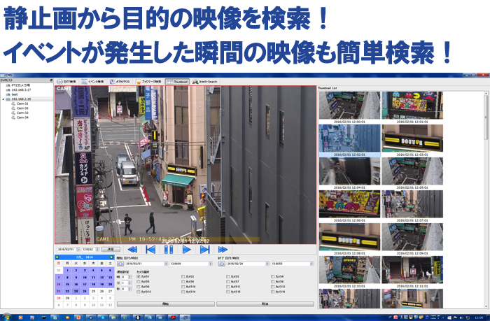This screenshot has width=490, height=321.
Task: Check the カメラ5 checkbox
Action: 139,282
